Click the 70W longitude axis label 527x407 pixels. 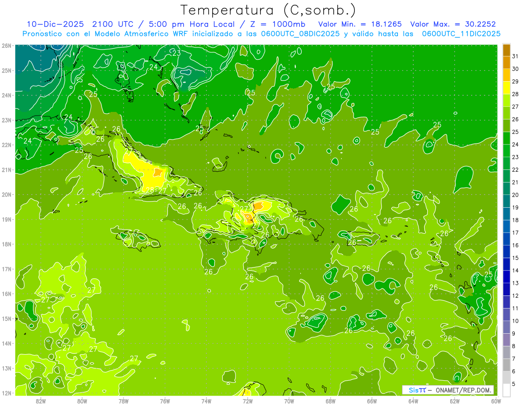click(289, 400)
